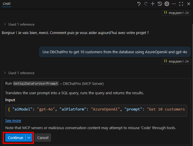
Task: Open chat history clock icon
Action: [x=160, y=4]
